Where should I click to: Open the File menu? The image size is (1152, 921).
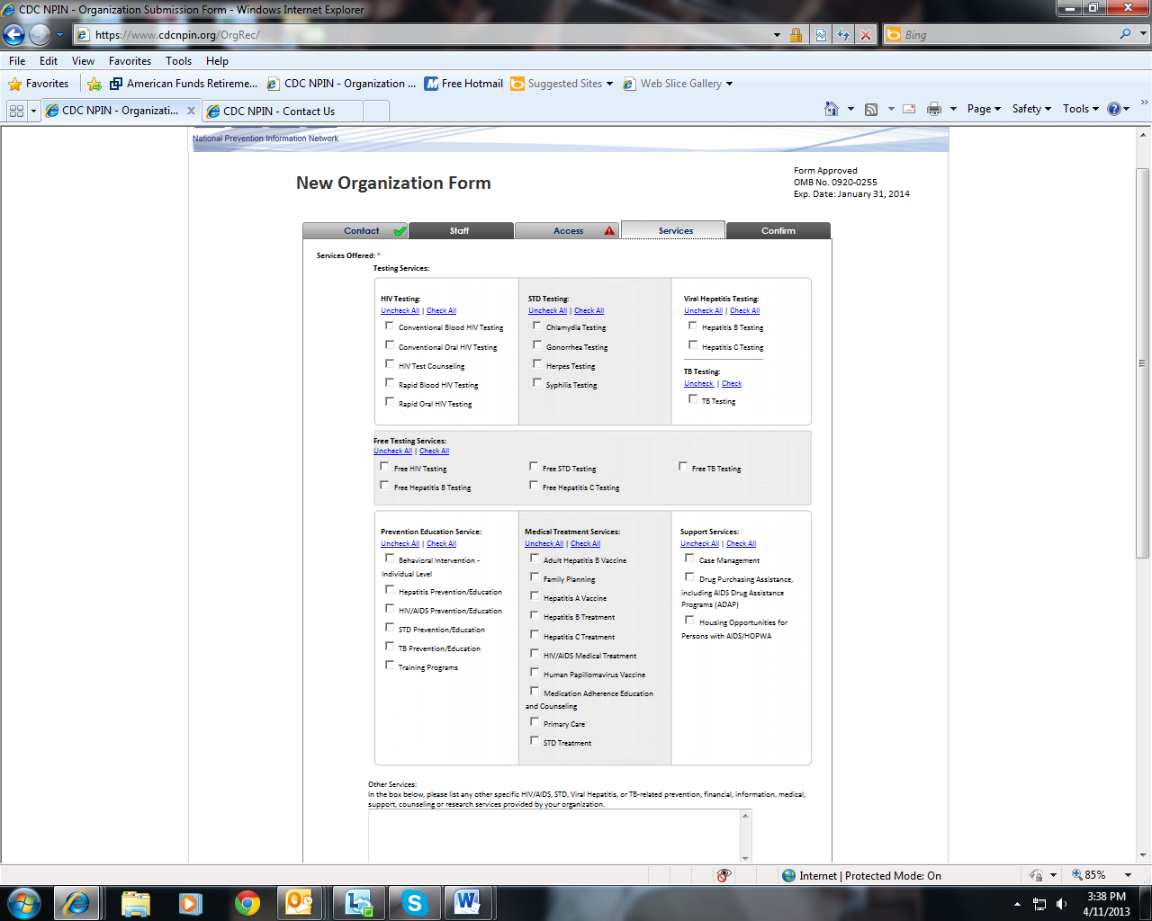17,61
